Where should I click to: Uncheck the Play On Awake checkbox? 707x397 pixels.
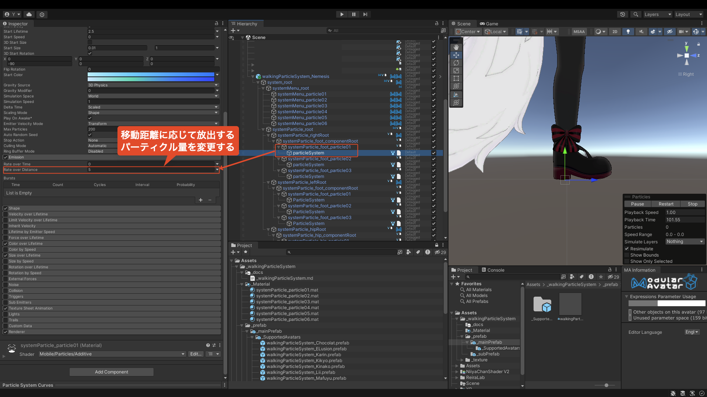(x=90, y=118)
